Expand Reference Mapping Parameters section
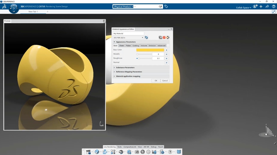The height and width of the screenshot is (155, 277). click(x=114, y=72)
